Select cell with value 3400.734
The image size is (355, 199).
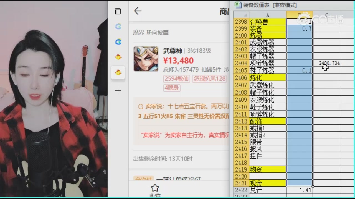pyautogui.click(x=327, y=63)
